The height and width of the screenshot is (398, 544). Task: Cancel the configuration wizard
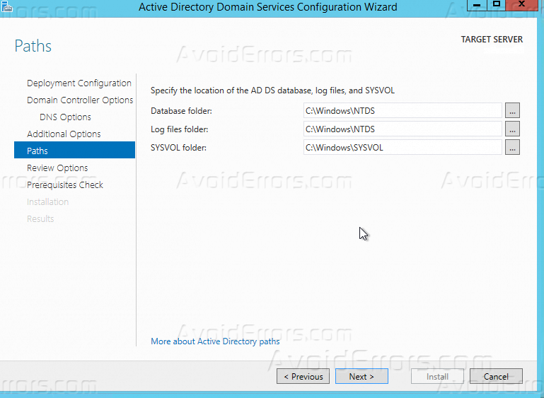(x=496, y=377)
